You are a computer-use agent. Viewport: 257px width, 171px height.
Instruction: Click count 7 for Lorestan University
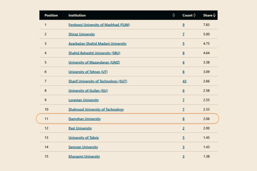(x=183, y=100)
